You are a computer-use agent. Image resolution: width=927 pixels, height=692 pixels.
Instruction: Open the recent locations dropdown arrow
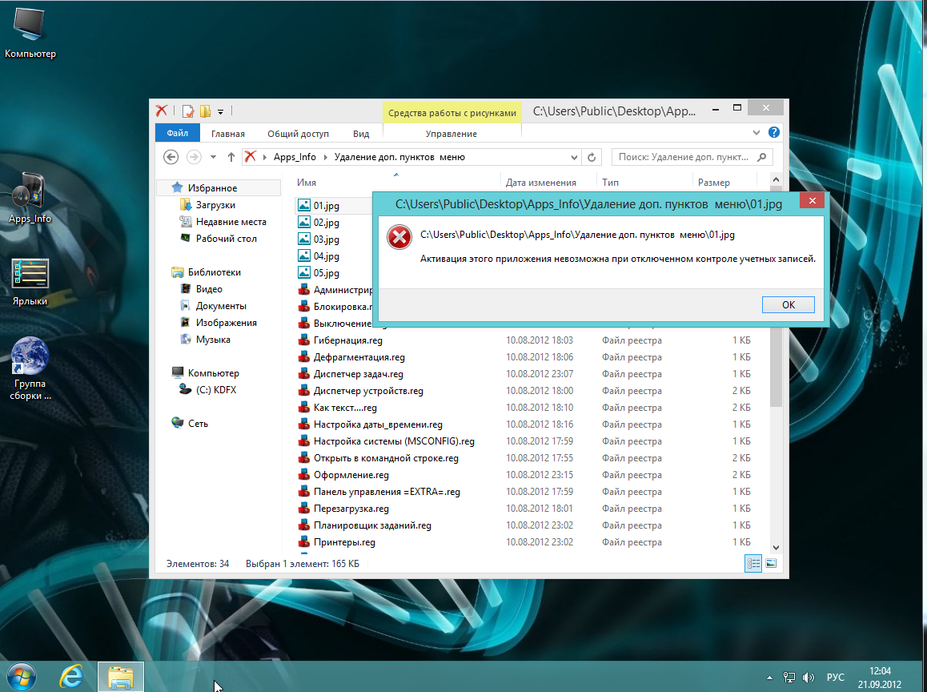pos(214,157)
